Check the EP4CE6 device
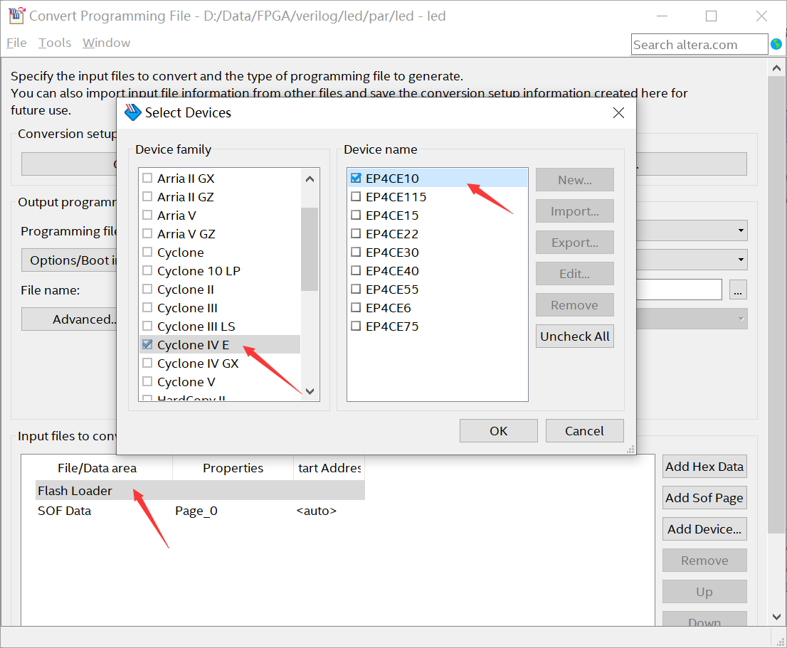 [356, 307]
